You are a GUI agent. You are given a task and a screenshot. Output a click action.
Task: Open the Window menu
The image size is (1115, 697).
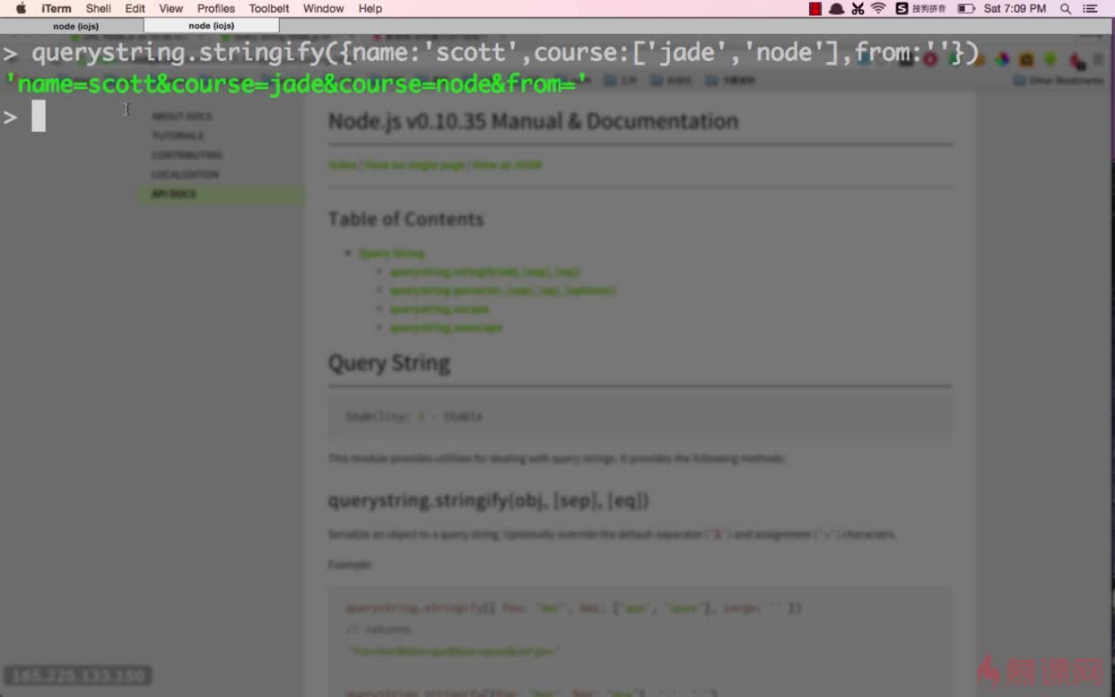pos(323,9)
